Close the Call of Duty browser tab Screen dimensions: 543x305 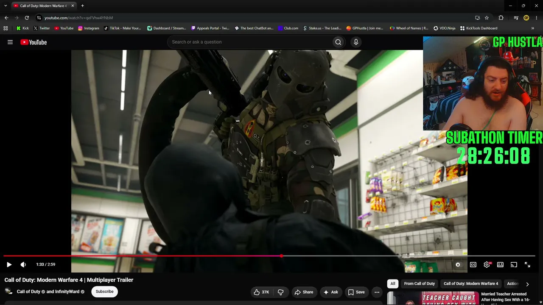coord(73,6)
